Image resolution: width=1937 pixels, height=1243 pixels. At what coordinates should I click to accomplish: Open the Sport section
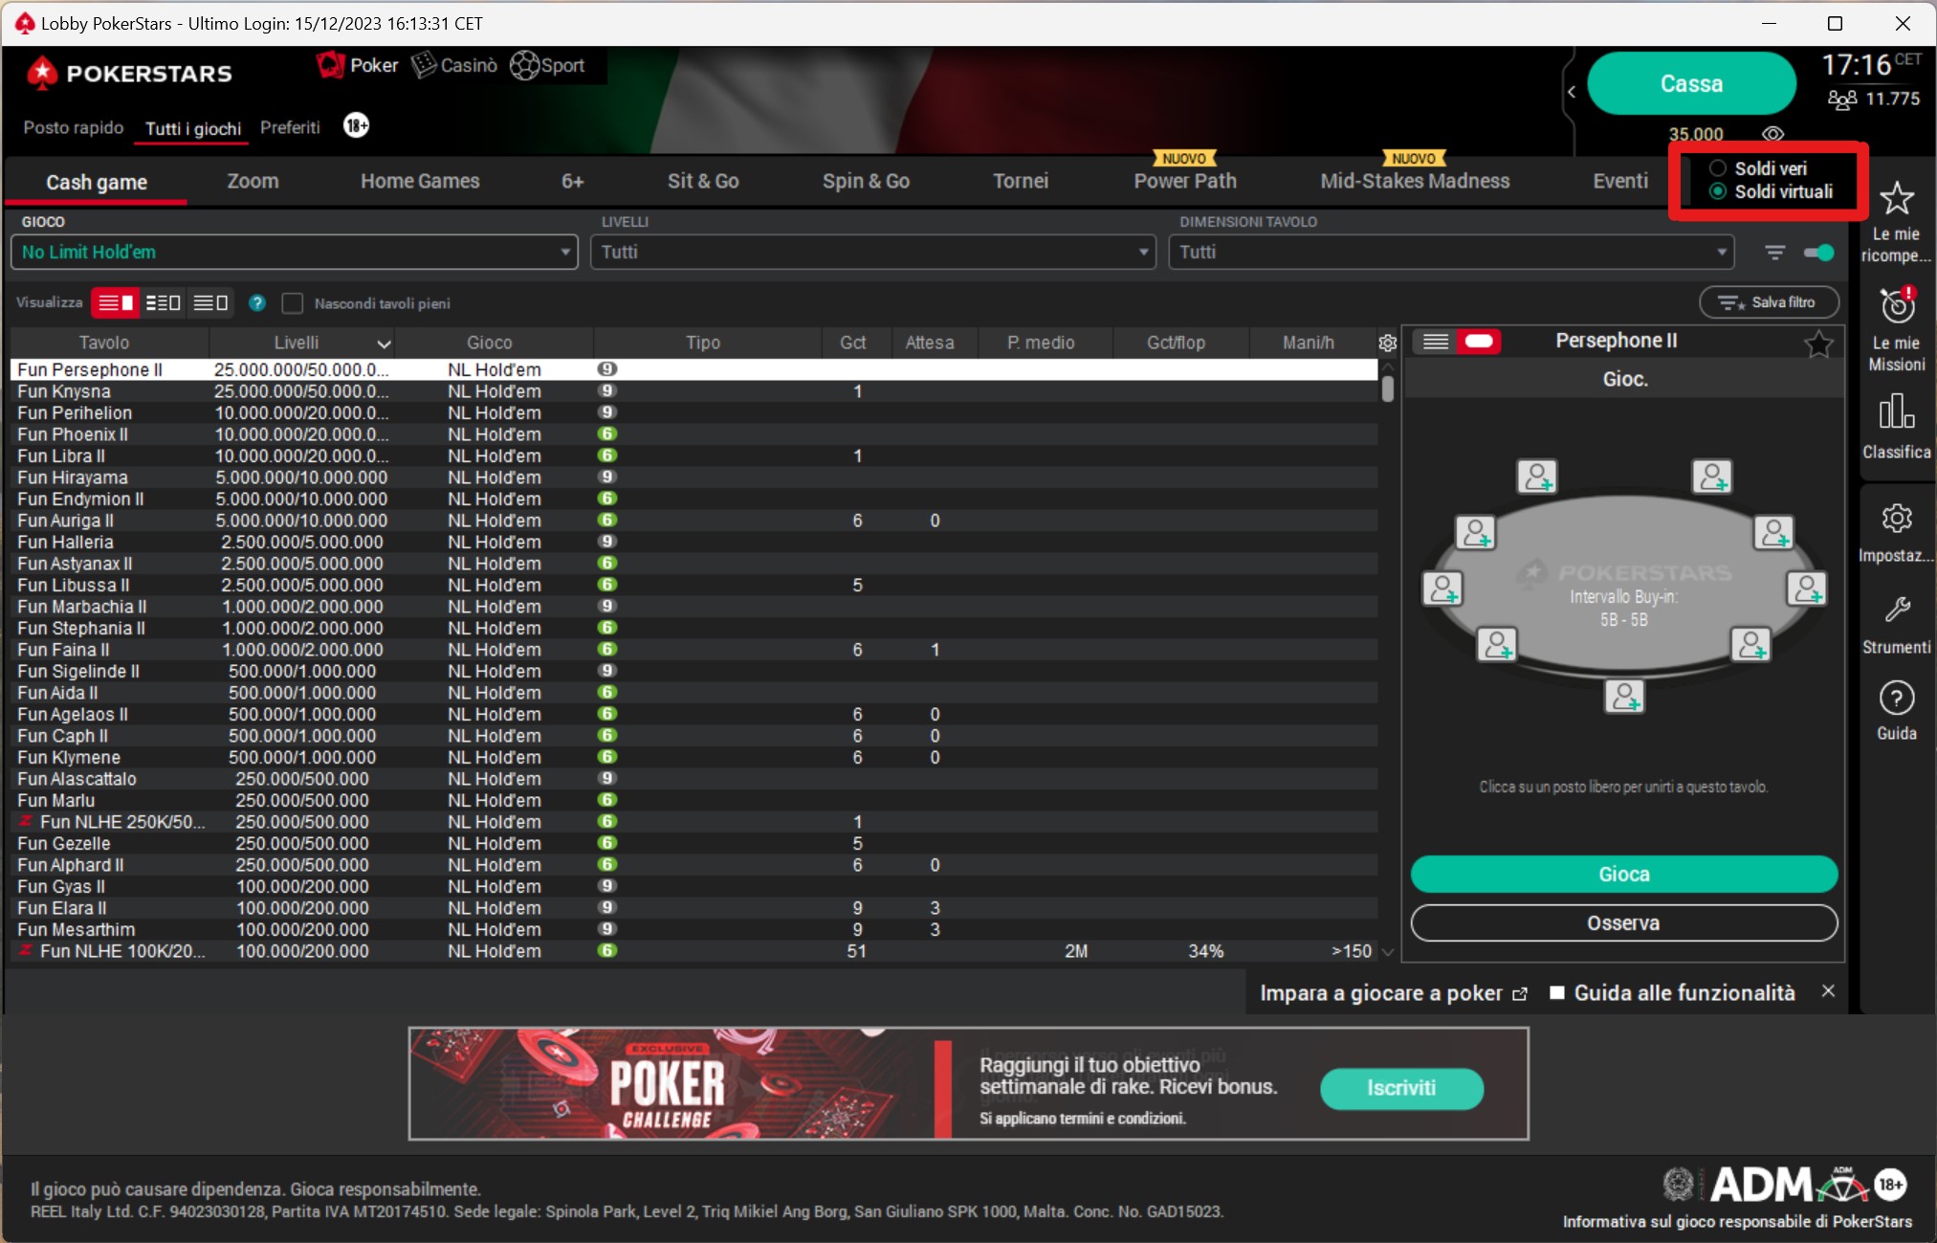tap(548, 65)
